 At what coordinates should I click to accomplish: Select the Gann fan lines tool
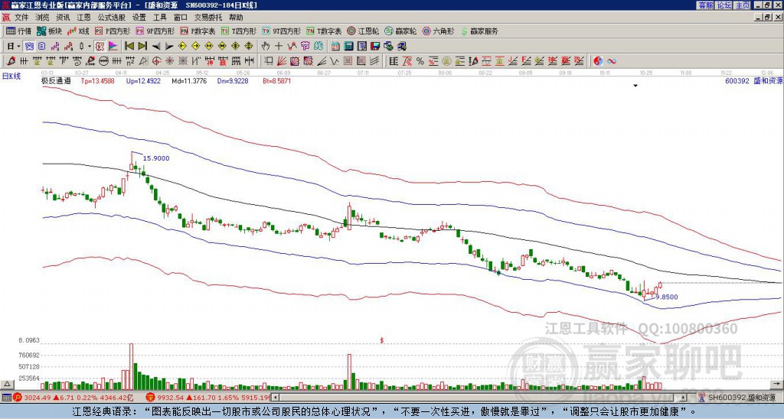click(x=282, y=61)
